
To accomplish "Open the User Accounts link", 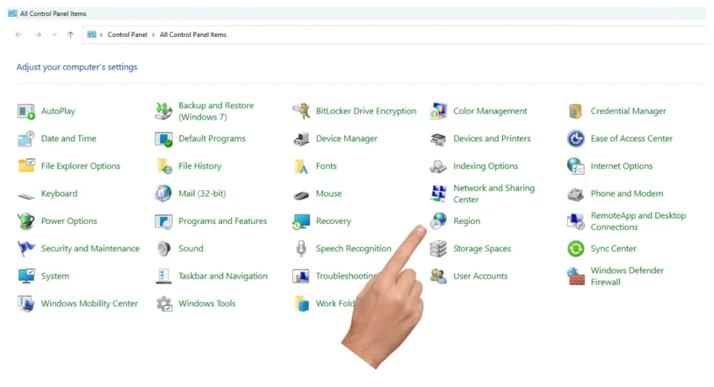I will [480, 276].
